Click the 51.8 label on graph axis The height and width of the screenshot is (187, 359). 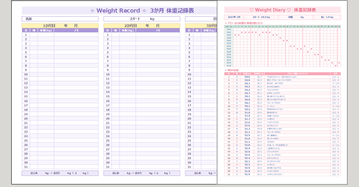pyautogui.click(x=229, y=65)
